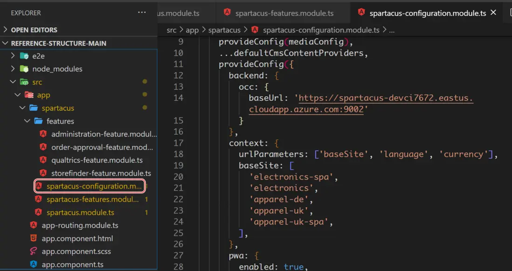Viewport: 512px width, 271px height.
Task: Click the blue Angular icon of app.component.ts
Action: click(x=34, y=264)
